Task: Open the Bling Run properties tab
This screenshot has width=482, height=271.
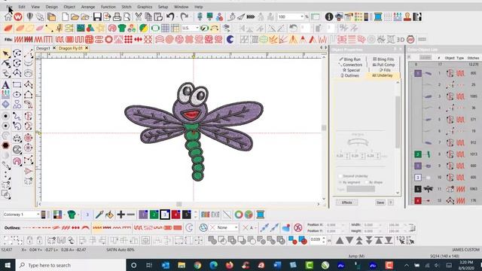Action: (349, 59)
